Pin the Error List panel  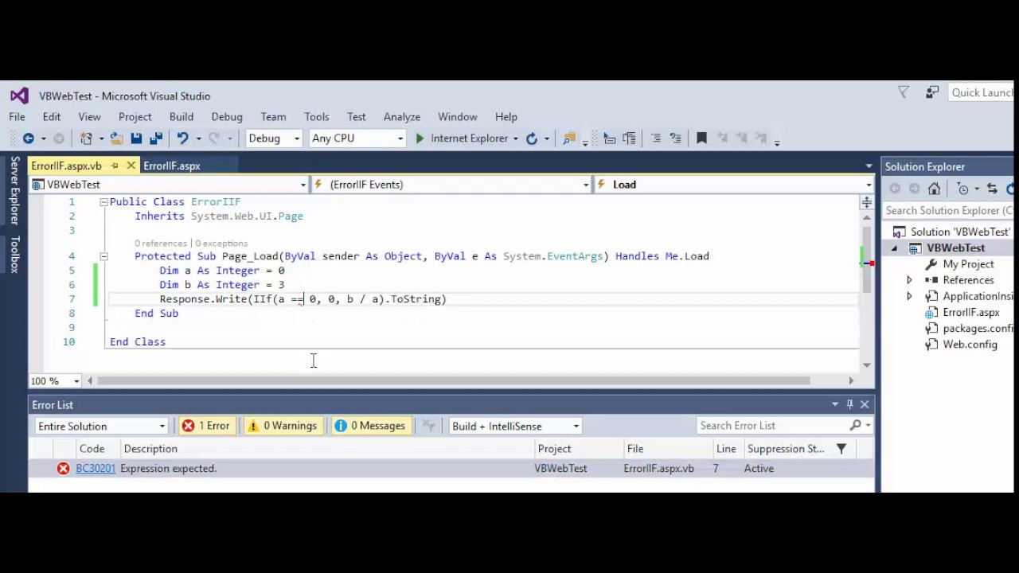tap(849, 404)
